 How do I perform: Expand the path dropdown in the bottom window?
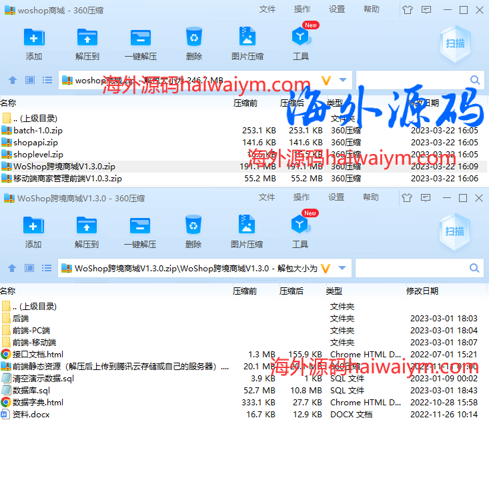(x=342, y=268)
